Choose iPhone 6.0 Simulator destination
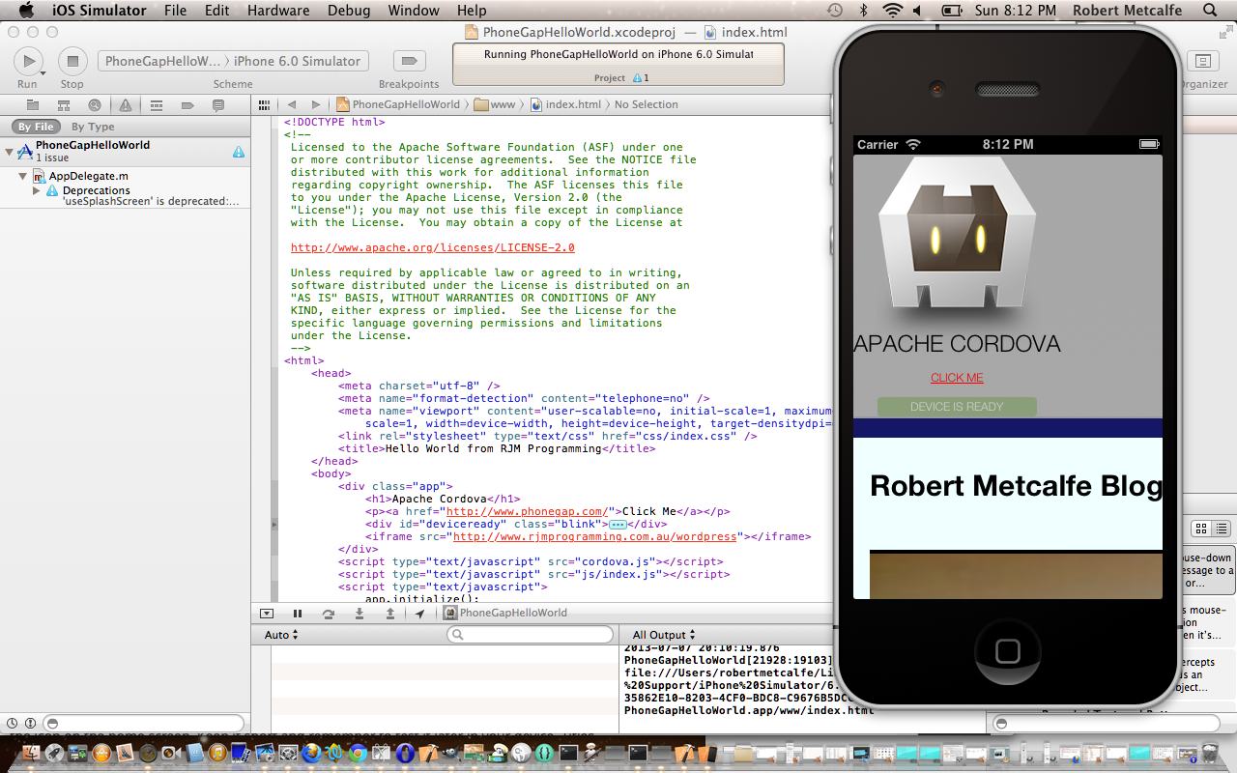This screenshot has height=773, width=1237. tap(297, 61)
